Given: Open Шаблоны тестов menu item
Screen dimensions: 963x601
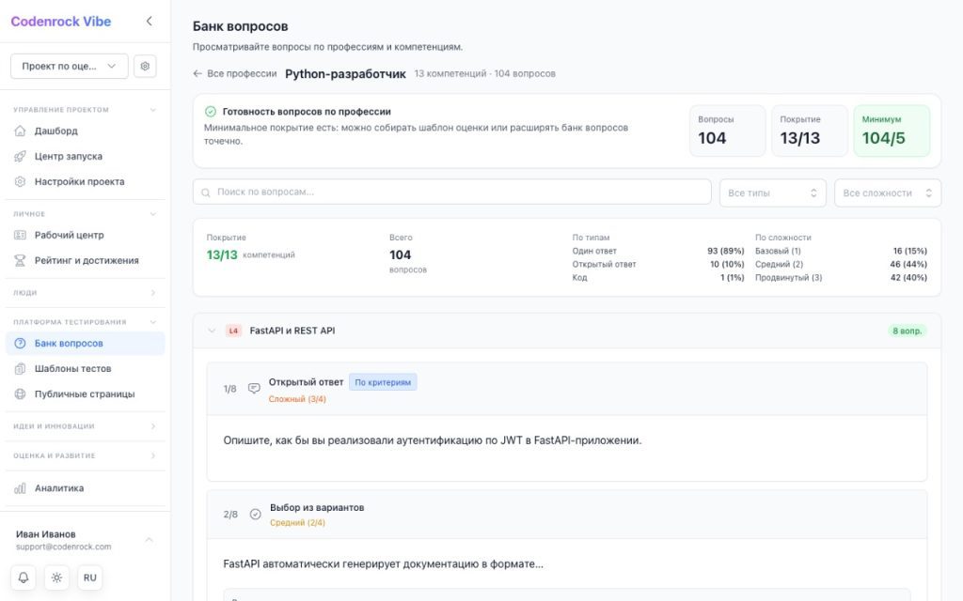Looking at the screenshot, I should pyautogui.click(x=86, y=368).
